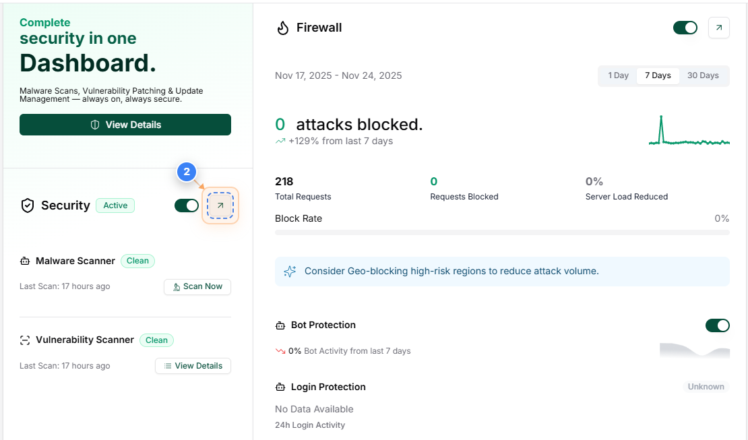Viewport: 748px width, 440px height.
Task: Click the Block Rate progress bar
Action: [x=502, y=232]
